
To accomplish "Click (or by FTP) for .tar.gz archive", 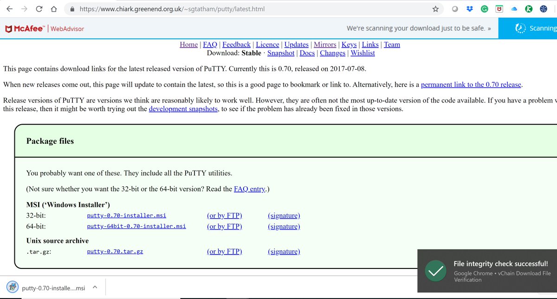I will click(225, 251).
